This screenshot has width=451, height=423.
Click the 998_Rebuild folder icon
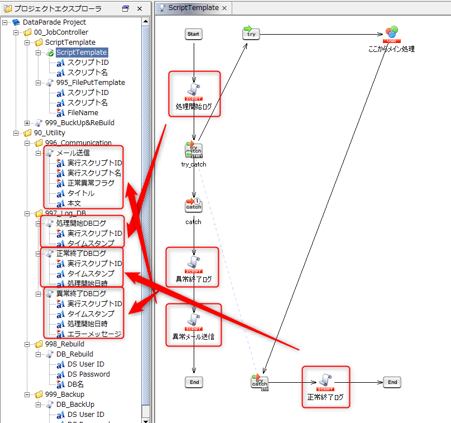coord(39,344)
